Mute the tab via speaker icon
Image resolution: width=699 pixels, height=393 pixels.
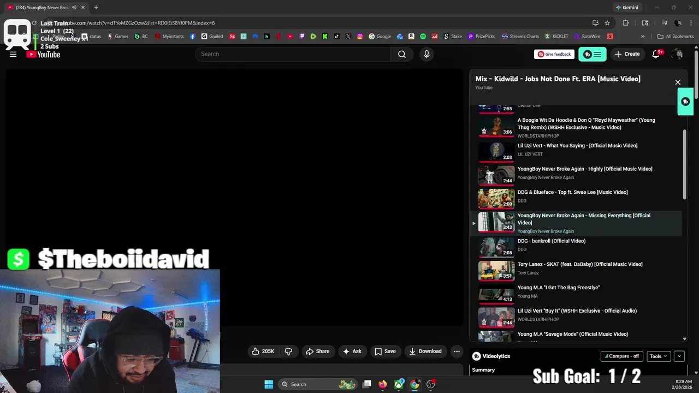click(x=74, y=8)
